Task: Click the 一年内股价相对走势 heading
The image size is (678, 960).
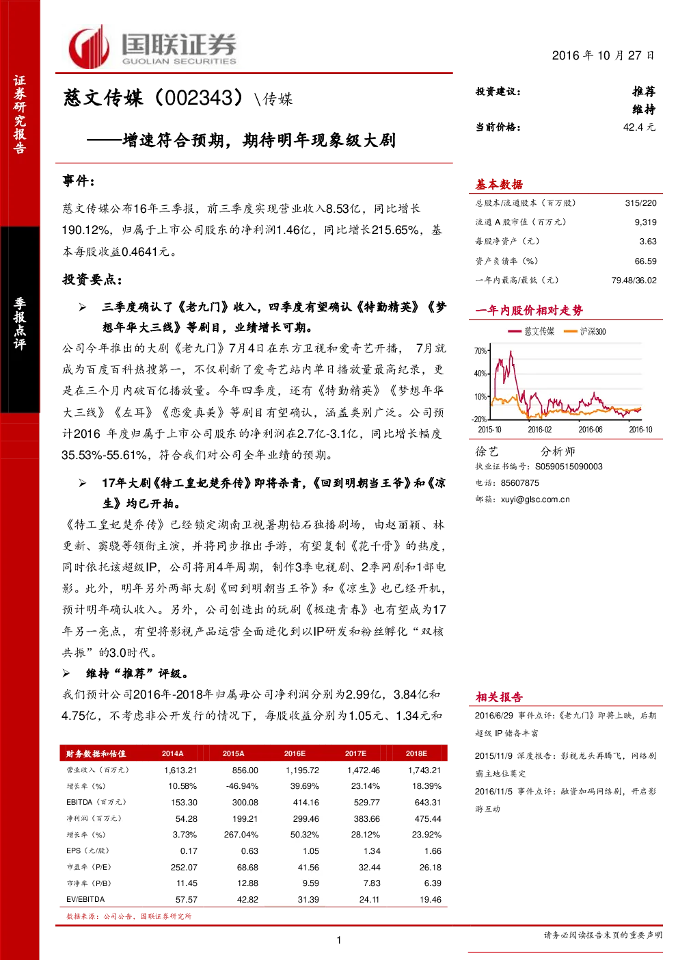Action: click(x=529, y=310)
